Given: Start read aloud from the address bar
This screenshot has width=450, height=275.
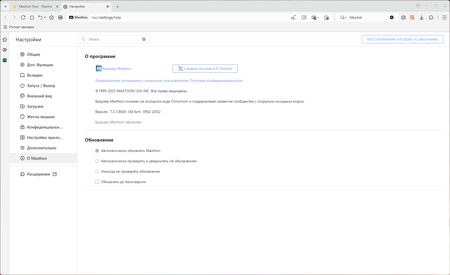Looking at the screenshot, I should pyautogui.click(x=294, y=17).
